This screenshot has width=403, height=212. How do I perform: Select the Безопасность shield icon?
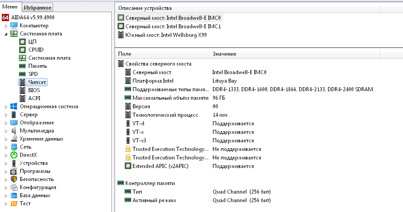coord(14,179)
